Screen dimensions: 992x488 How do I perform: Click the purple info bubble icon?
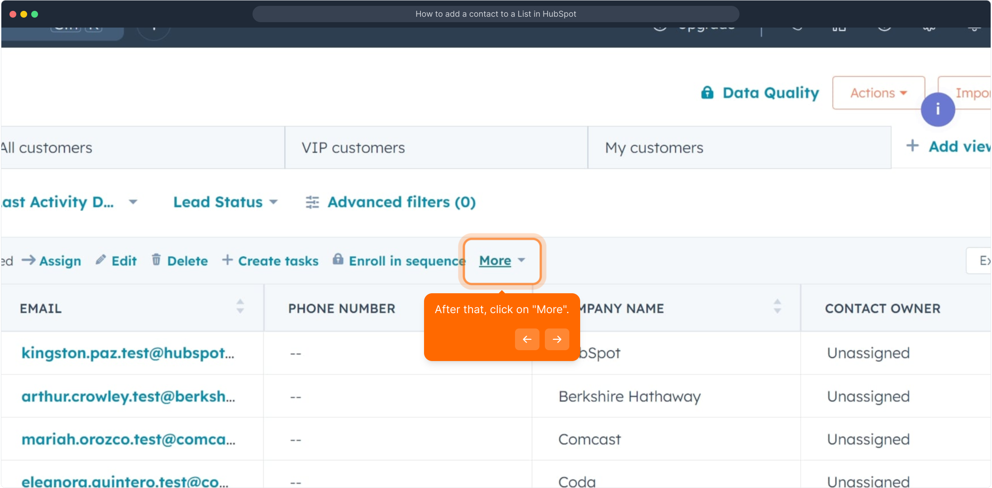938,109
